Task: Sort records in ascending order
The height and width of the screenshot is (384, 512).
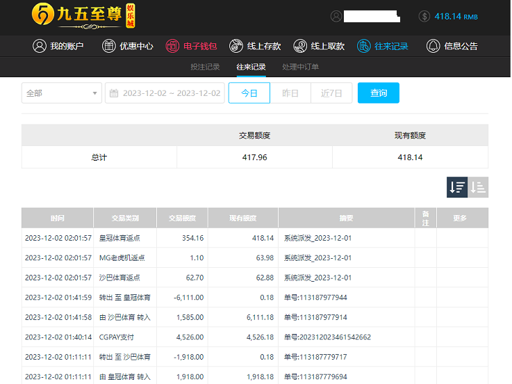Action: click(x=478, y=187)
